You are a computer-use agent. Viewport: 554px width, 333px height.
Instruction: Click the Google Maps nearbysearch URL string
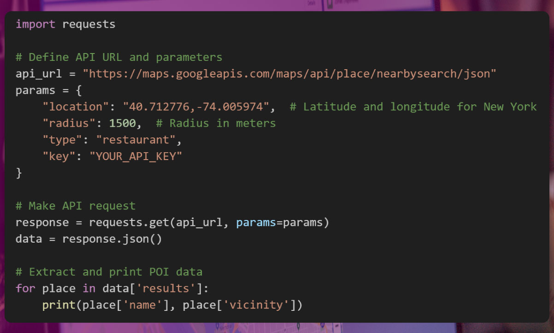click(x=289, y=74)
